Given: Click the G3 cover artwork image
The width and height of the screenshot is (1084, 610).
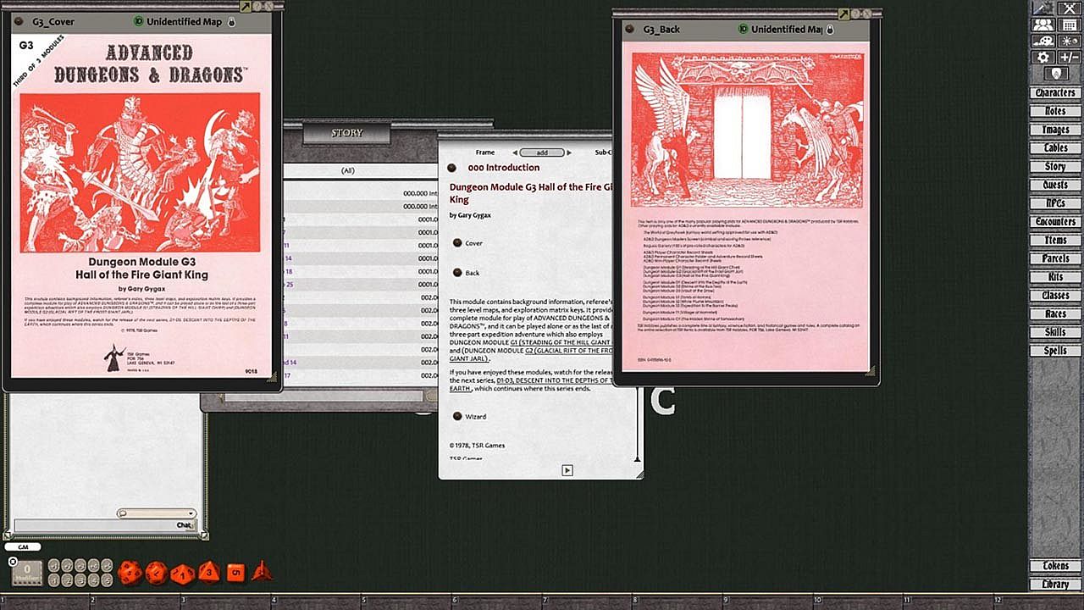Looking at the screenshot, I should [x=140, y=172].
